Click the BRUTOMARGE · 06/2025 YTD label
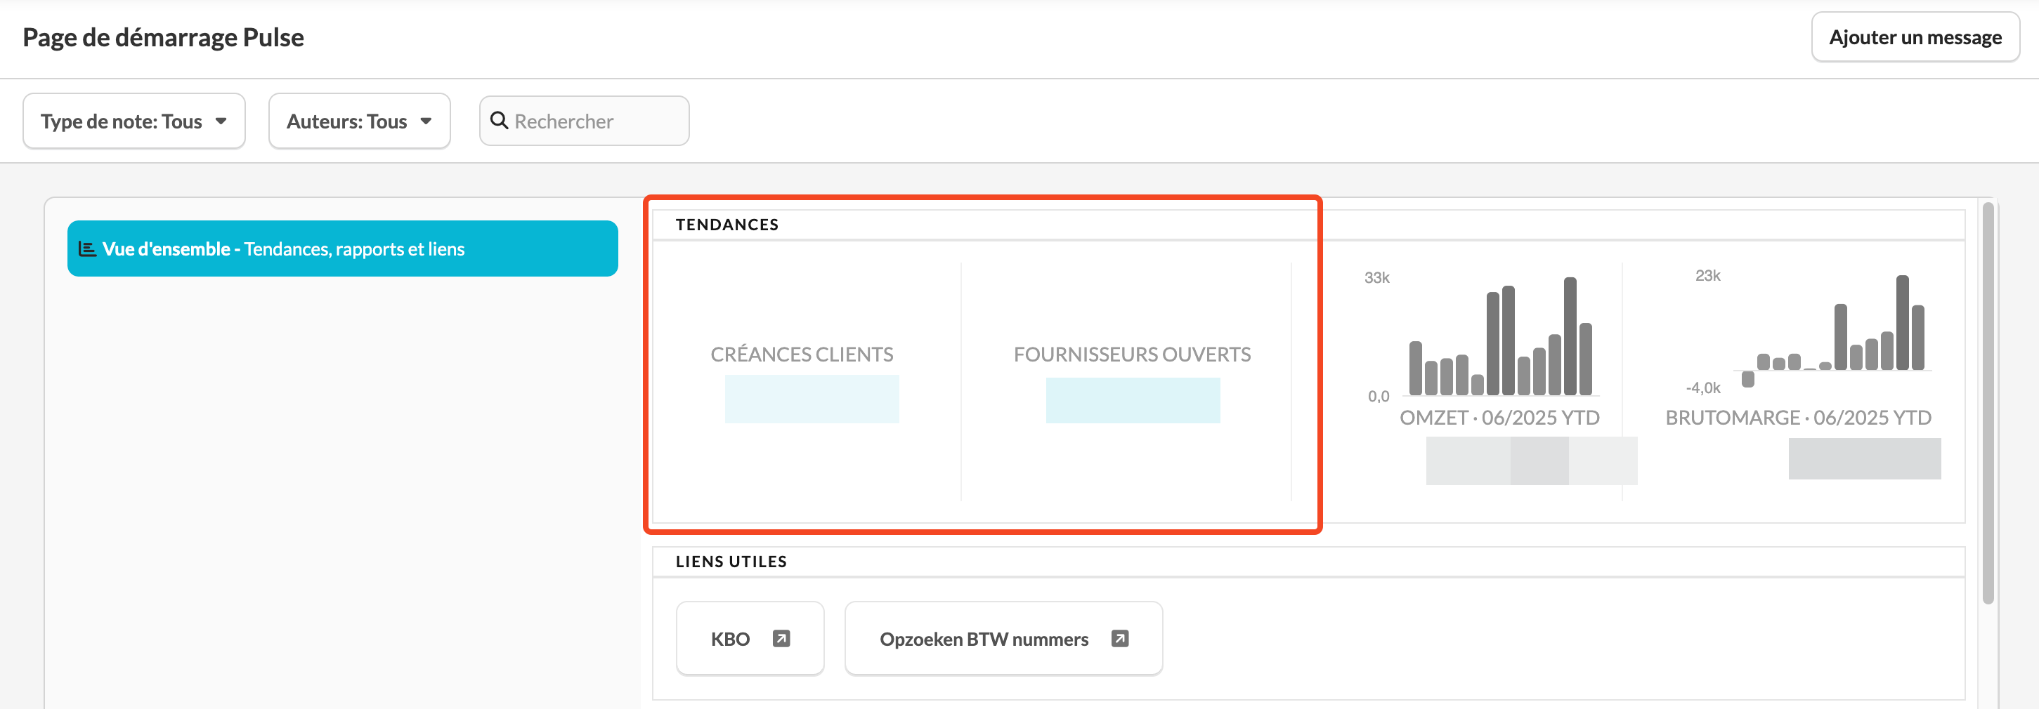This screenshot has height=709, width=2039. (x=1799, y=418)
